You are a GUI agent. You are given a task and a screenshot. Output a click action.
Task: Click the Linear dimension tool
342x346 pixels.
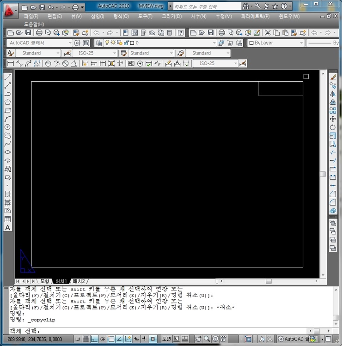coord(10,64)
